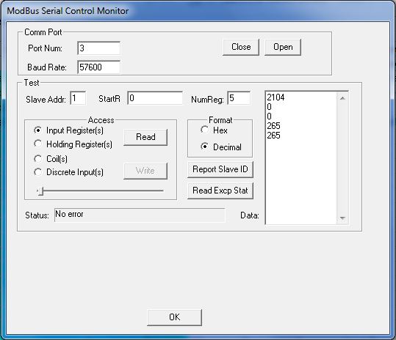
Task: Click the ModBus Serial Control Monitor title
Action: (68, 11)
